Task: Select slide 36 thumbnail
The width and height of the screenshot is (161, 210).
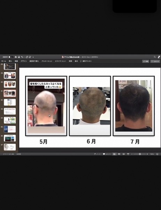Action: pos(10,138)
